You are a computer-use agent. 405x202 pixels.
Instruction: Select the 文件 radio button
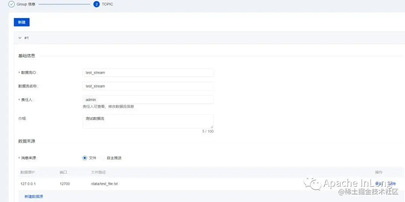[85, 158]
